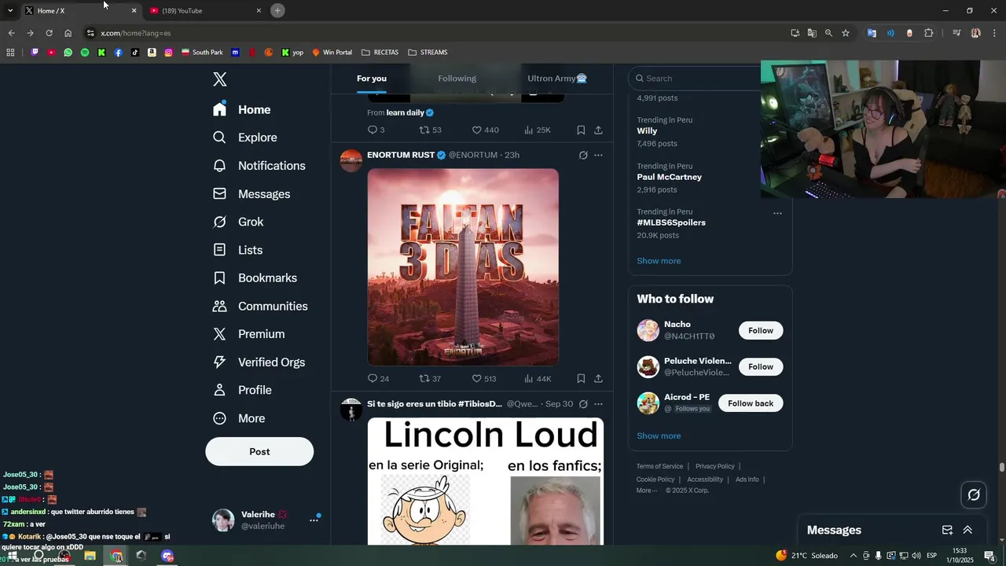Open Verified Orgs in the sidebar
The image size is (1006, 566).
tap(259, 362)
